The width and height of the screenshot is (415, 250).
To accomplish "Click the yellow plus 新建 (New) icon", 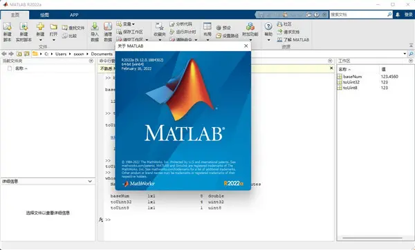I will click(x=40, y=26).
